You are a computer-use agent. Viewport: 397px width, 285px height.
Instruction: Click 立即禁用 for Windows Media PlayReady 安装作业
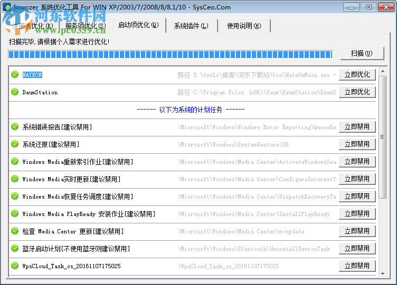coord(357,214)
